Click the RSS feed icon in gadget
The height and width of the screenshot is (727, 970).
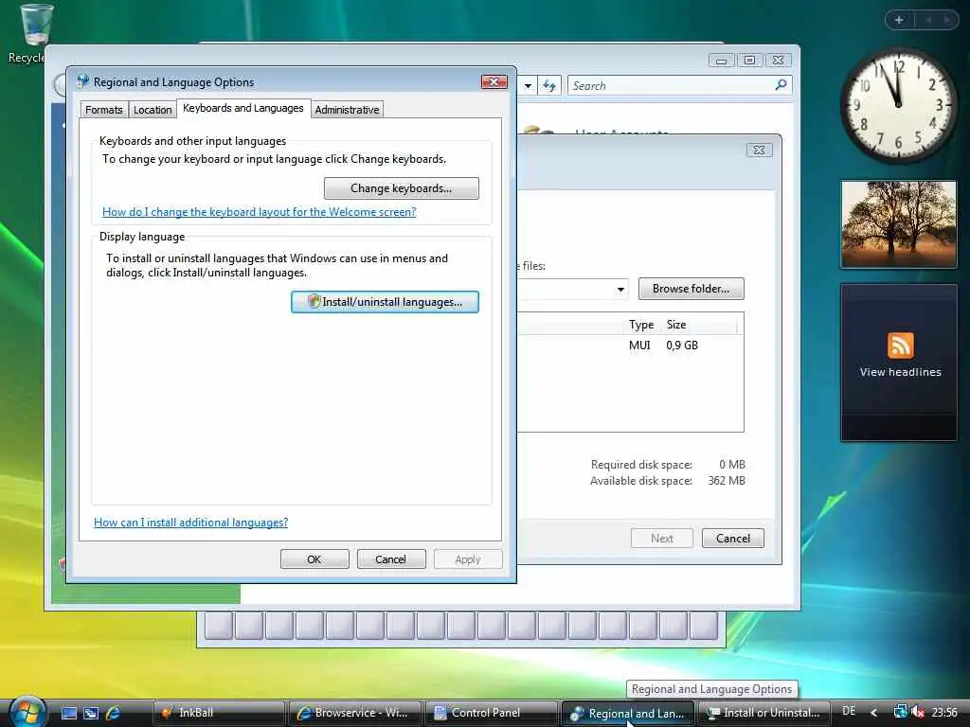(x=900, y=345)
